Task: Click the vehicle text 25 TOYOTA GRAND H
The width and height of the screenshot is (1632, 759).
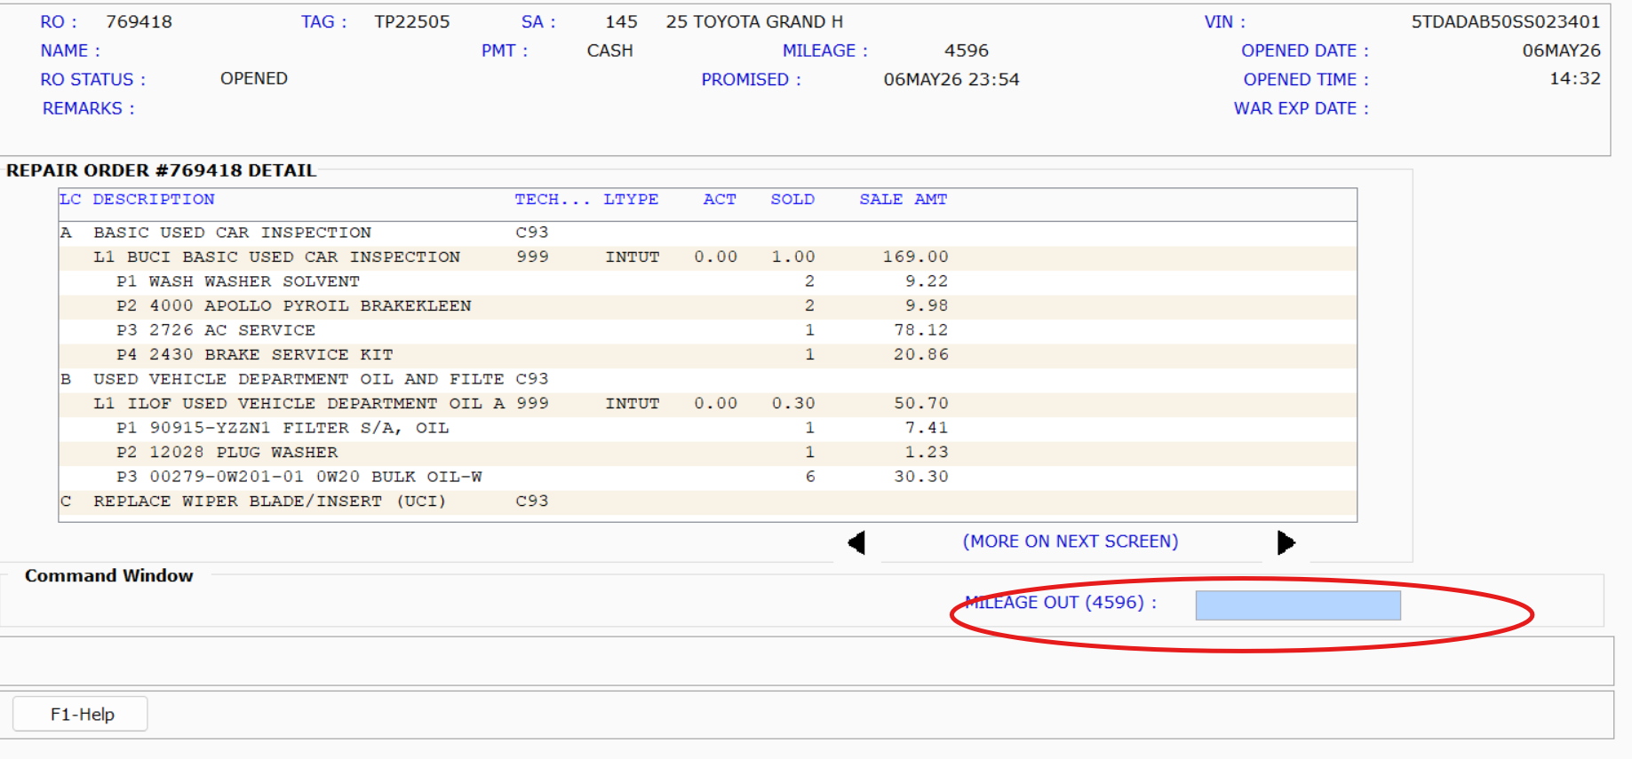Action: (754, 22)
